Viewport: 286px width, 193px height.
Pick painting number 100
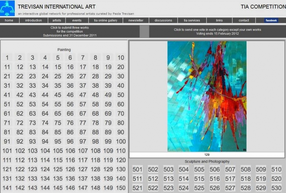tap(121, 141)
